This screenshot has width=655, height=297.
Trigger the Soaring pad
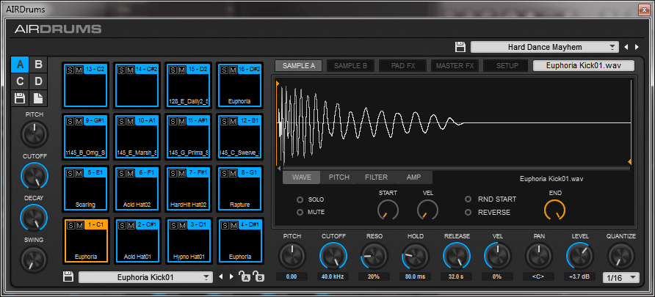pyautogui.click(x=86, y=190)
